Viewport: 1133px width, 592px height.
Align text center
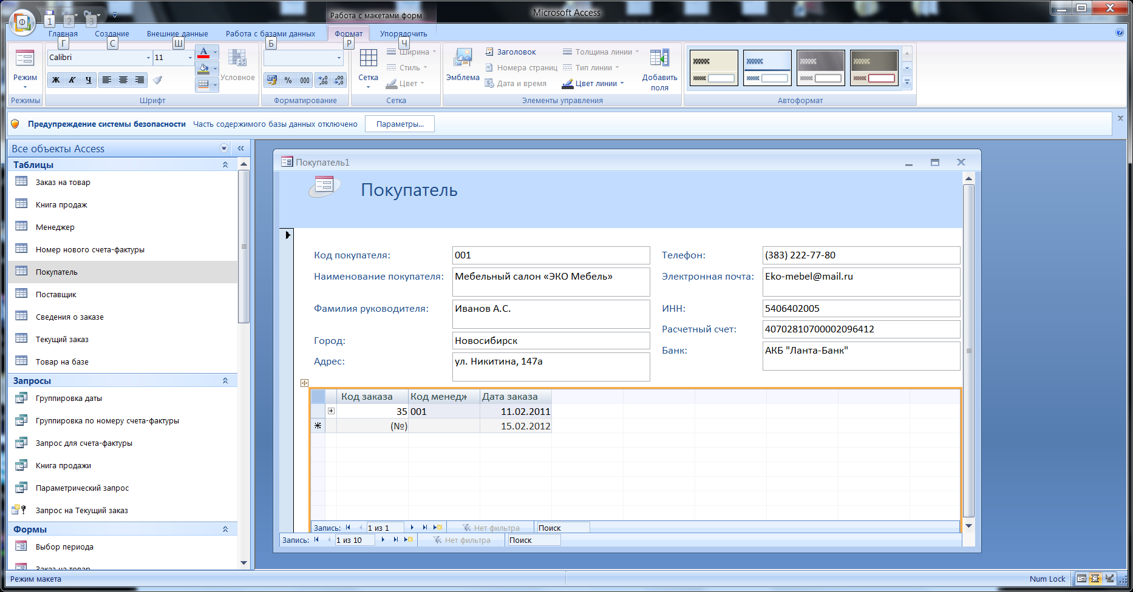(x=123, y=80)
